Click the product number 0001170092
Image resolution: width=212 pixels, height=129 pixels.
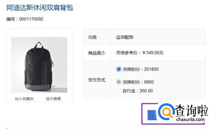pyautogui.click(x=31, y=19)
